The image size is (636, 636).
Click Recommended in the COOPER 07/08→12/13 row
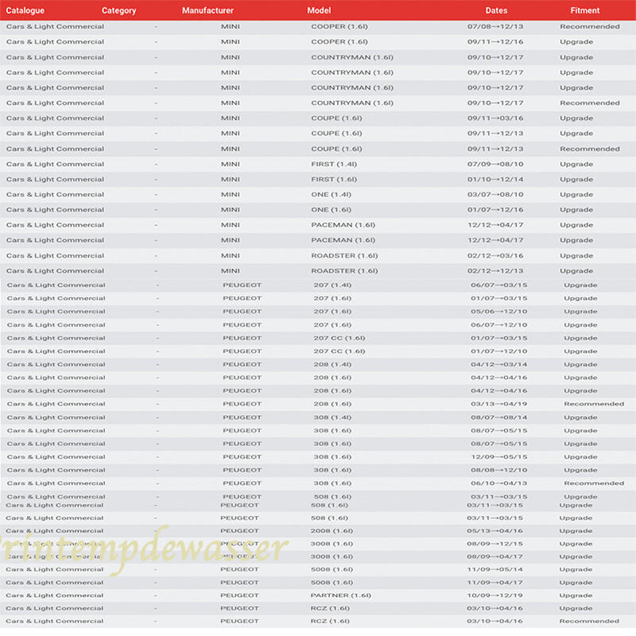(590, 27)
